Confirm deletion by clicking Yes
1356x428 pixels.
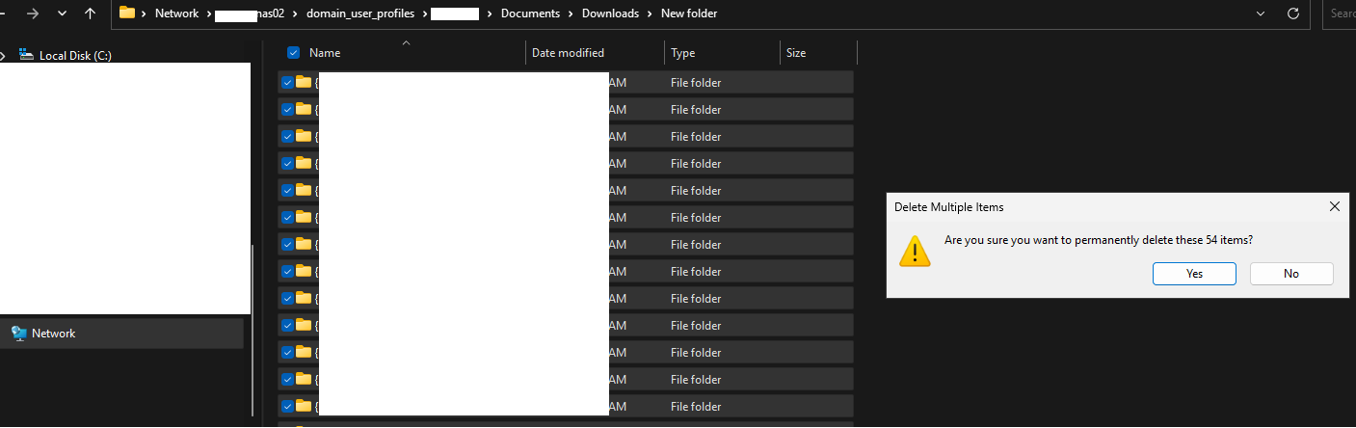pyautogui.click(x=1194, y=274)
